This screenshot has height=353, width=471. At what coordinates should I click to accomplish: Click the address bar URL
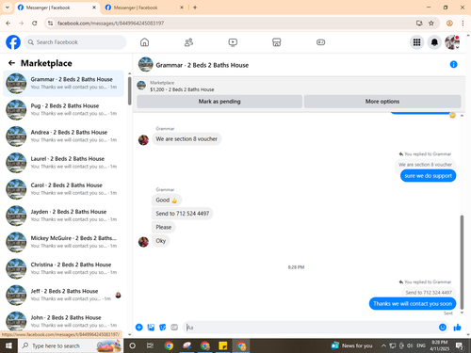point(110,24)
